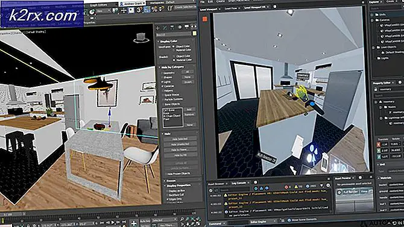Switch to the Property Editor tab
Viewport: 404px width, 227px height.
382,83
